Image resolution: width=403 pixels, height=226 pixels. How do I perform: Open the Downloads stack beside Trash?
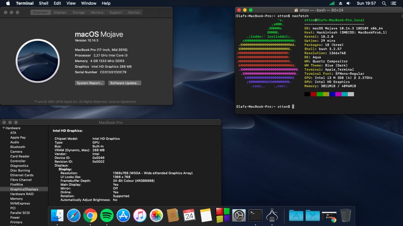point(329,217)
